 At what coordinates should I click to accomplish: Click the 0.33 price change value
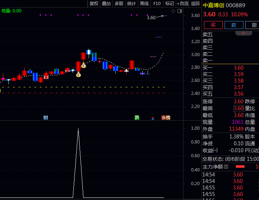pyautogui.click(x=223, y=14)
